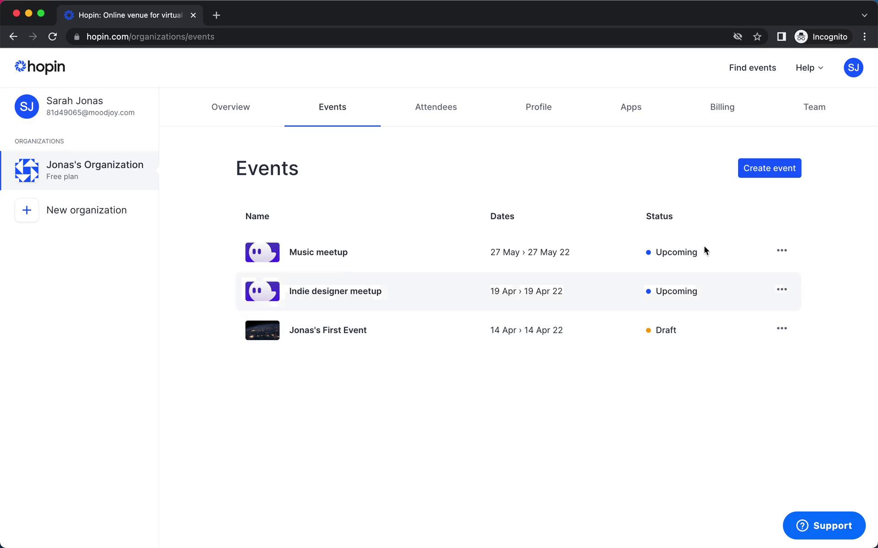Click the three-dot menu for Jonas's First Event
The image size is (878, 548).
pos(782,329)
